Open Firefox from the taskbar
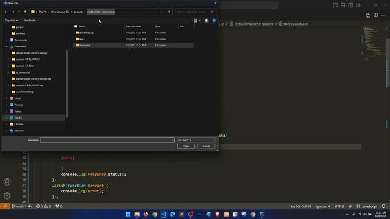Screen dimensions: 390x219 146,214
